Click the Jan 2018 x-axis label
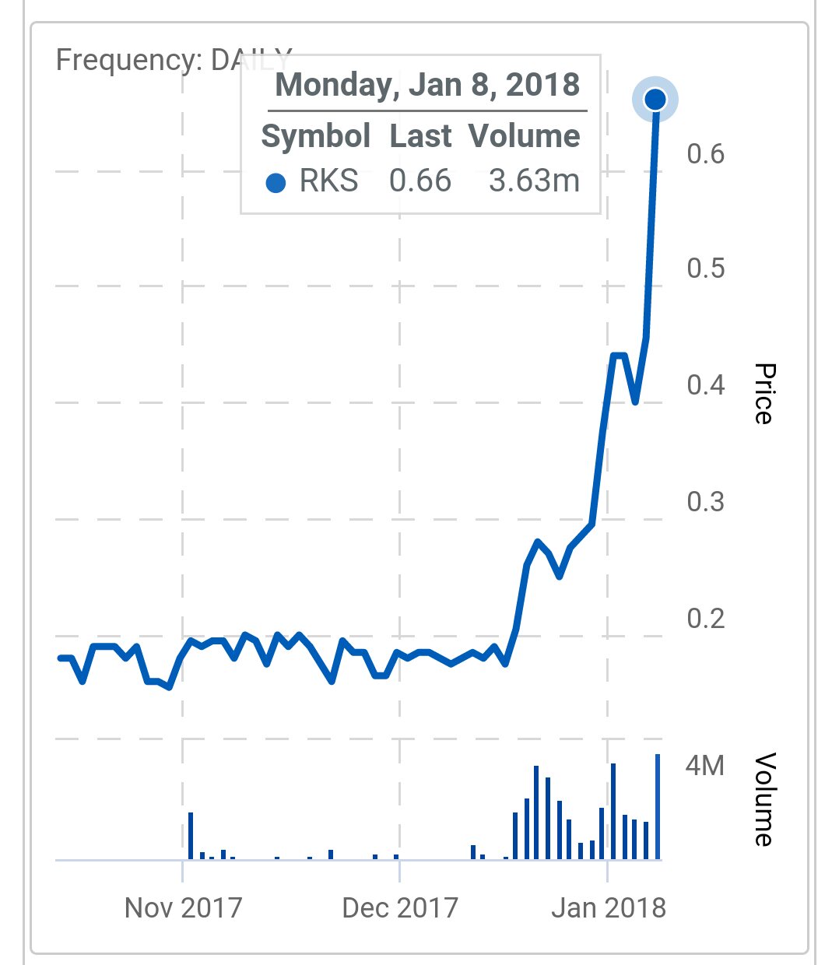The image size is (839, 965). click(x=609, y=907)
